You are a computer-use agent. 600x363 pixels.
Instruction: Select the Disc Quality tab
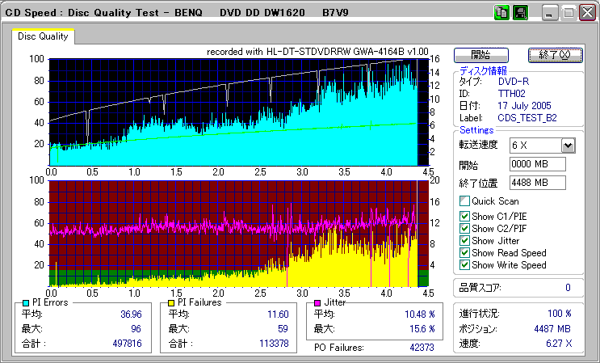pos(43,36)
